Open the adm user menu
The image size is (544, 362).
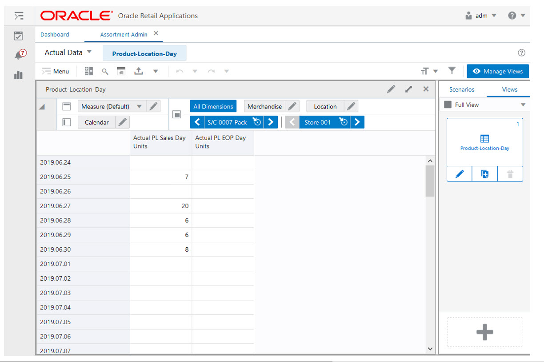pos(481,16)
